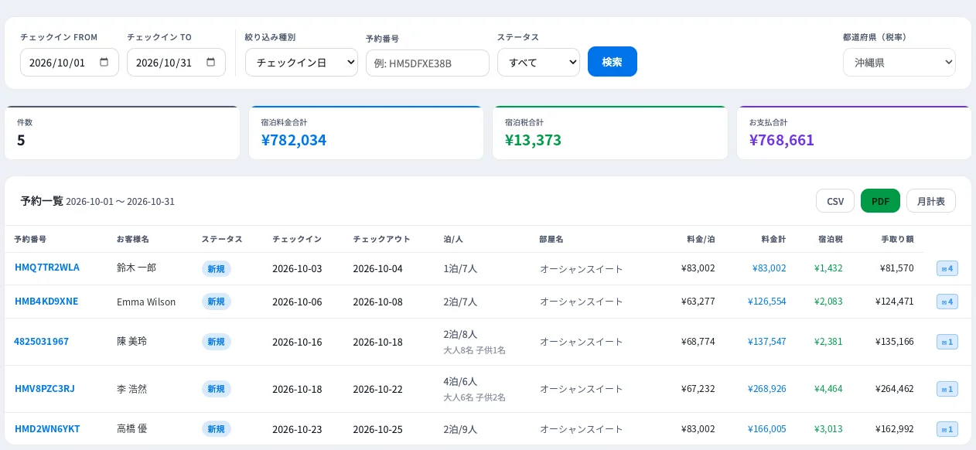Viewport: 976px width, 450px height.
Task: Click 料金計 value ¥83,002 for 鈴木 一郎
Action: point(769,268)
